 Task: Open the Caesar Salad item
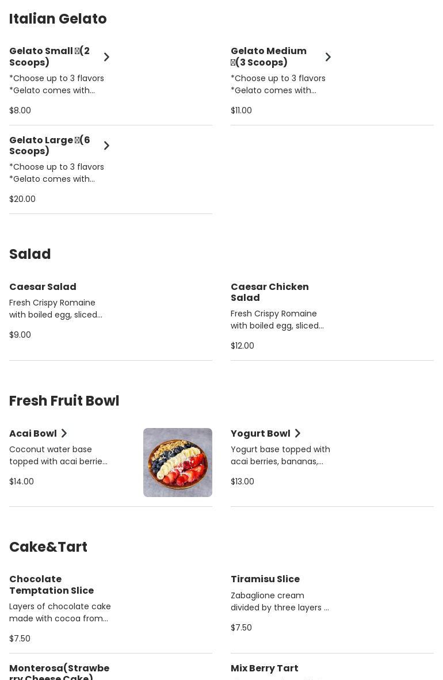pos(43,287)
